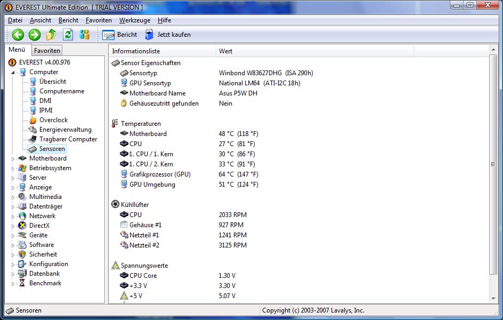This screenshot has width=503, height=320.
Task: Select EVEREST v4.00.976 root tree node
Action: [x=45, y=62]
